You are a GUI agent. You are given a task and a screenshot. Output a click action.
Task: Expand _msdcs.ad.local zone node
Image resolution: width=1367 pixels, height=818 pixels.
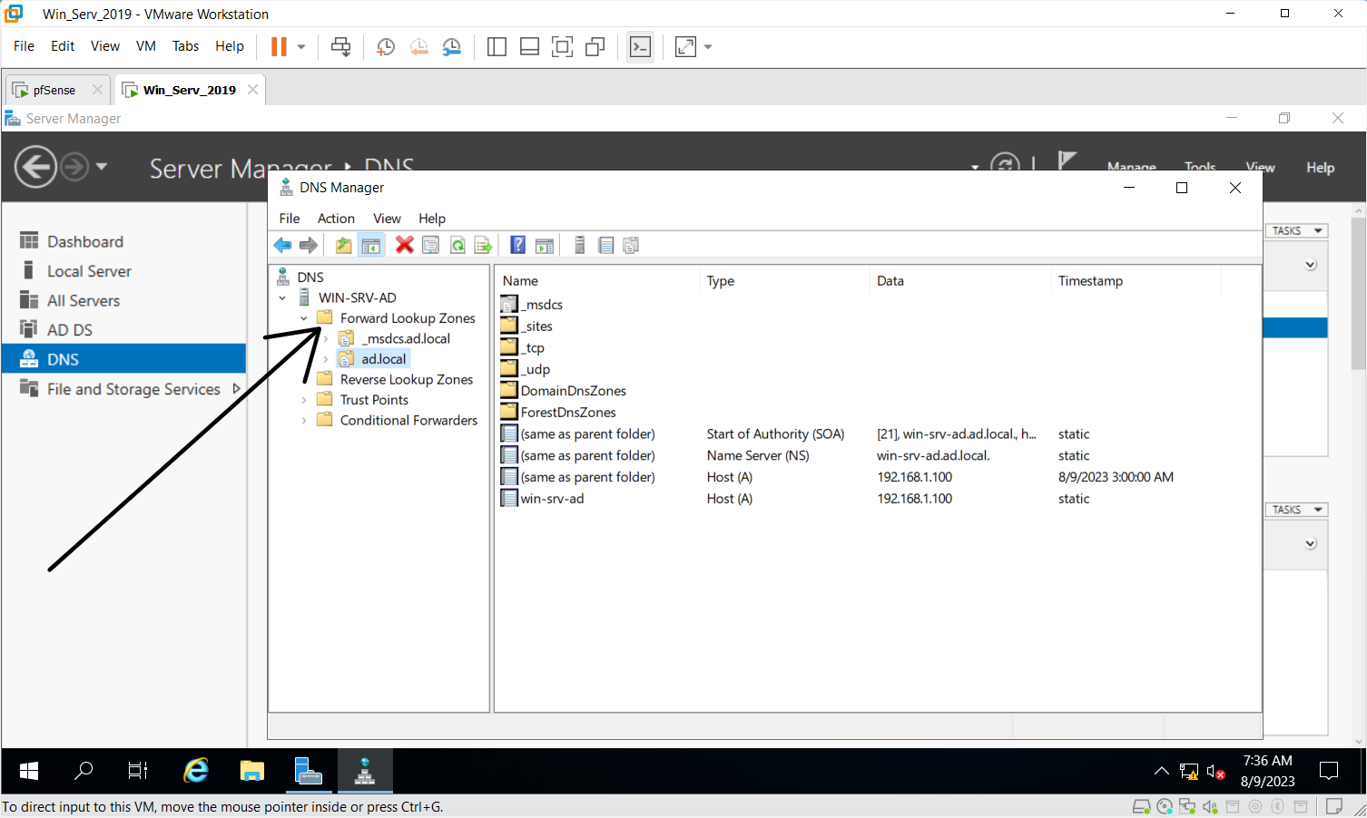pos(326,338)
